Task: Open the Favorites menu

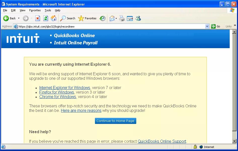Action: coord(35,10)
